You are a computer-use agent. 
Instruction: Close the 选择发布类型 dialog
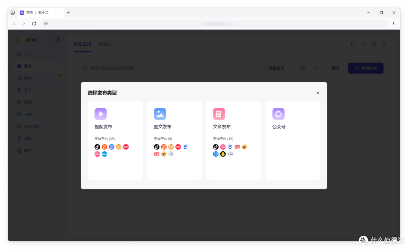pyautogui.click(x=318, y=93)
